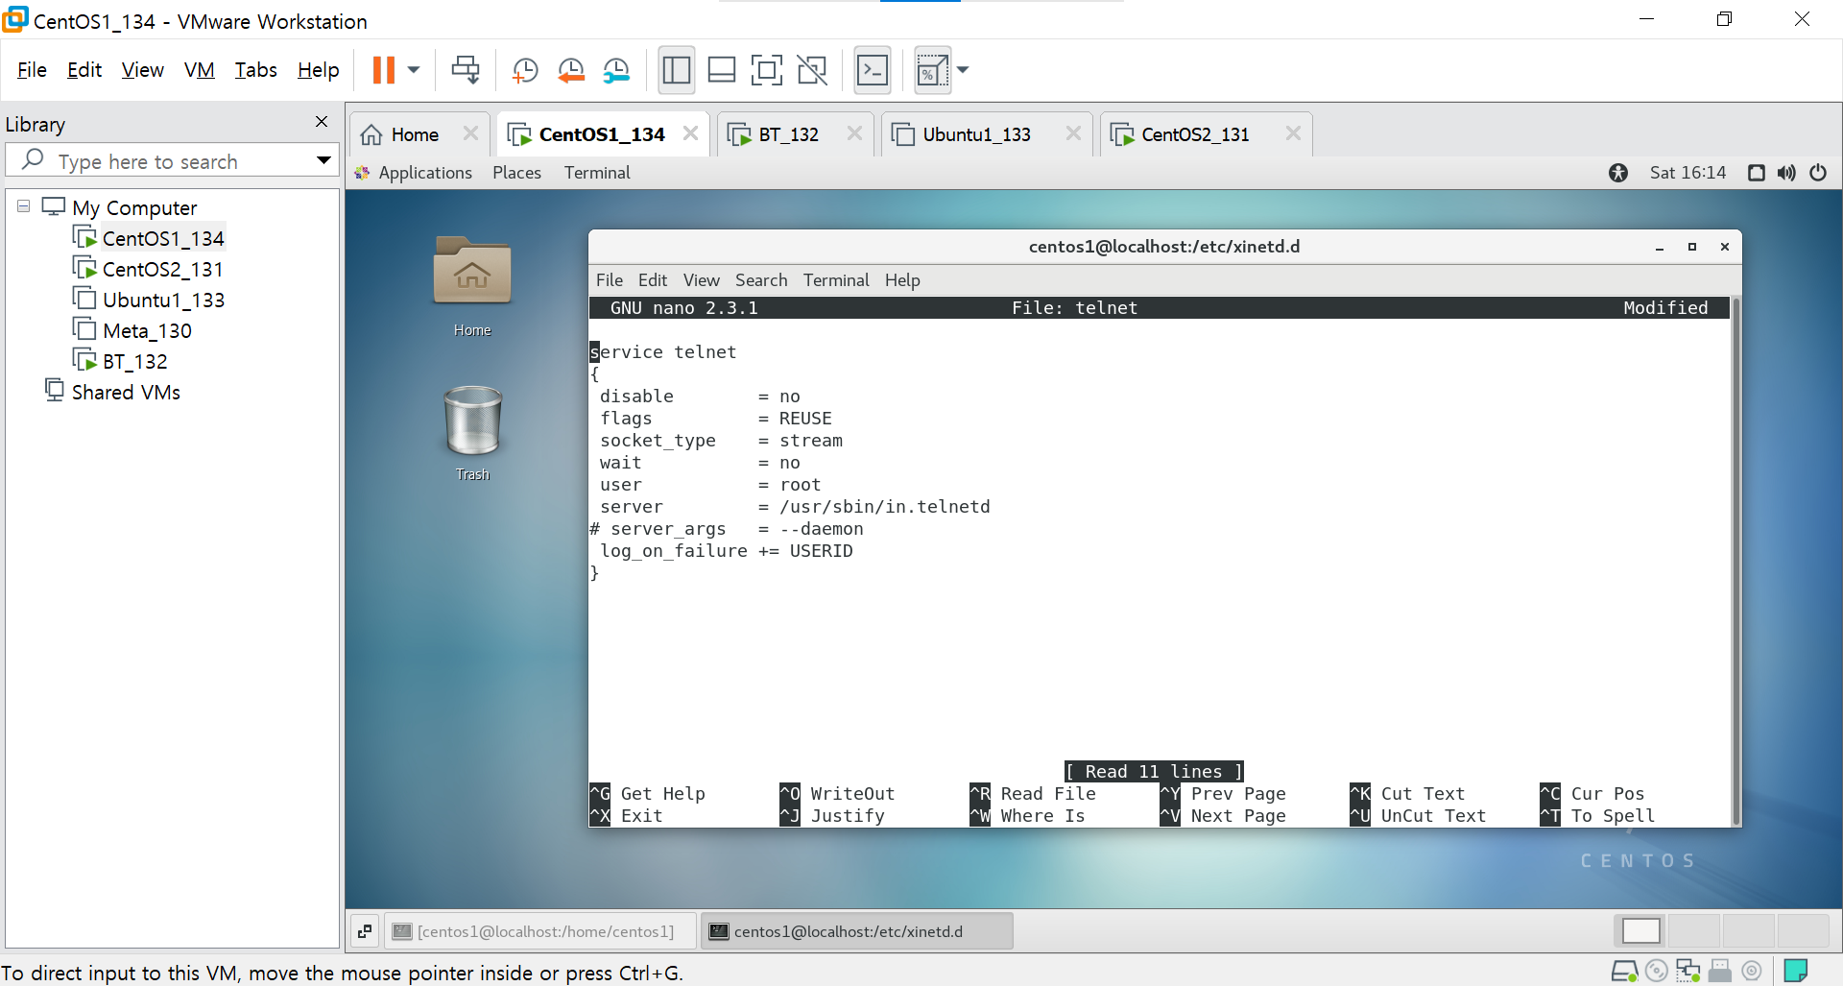This screenshot has width=1843, height=986.
Task: Open the terminal window File menu
Action: pos(610,280)
